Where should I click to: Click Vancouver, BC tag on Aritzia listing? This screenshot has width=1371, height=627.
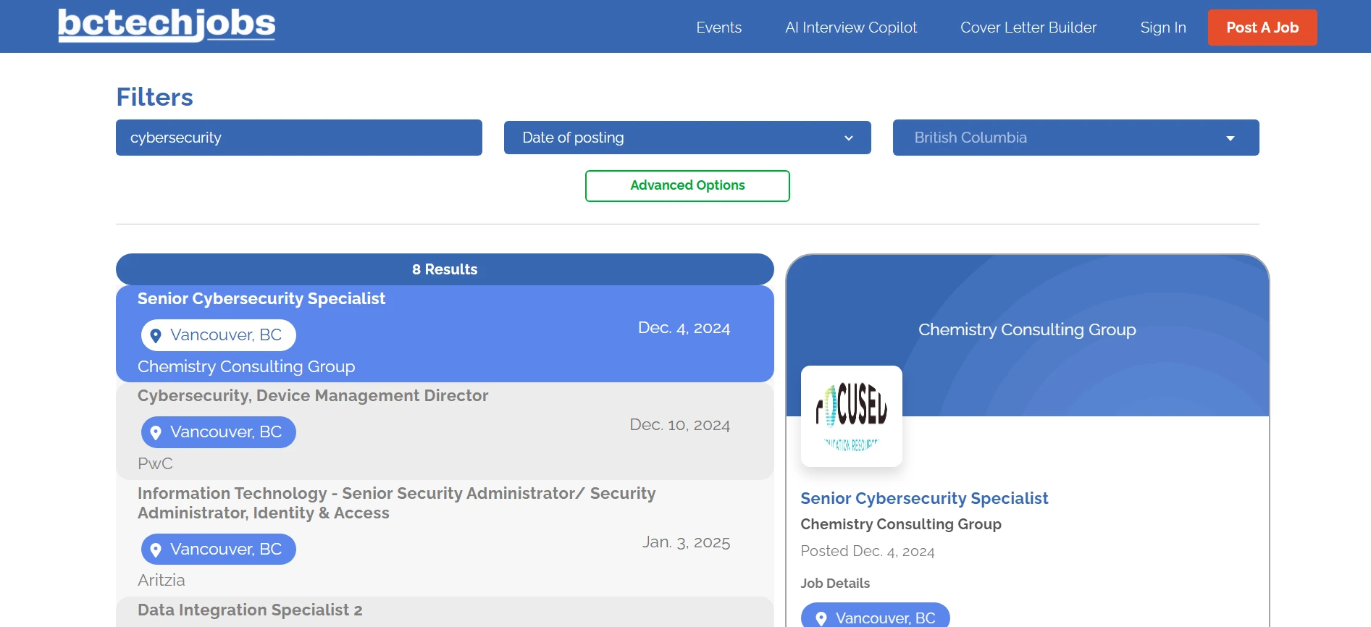[x=219, y=550]
